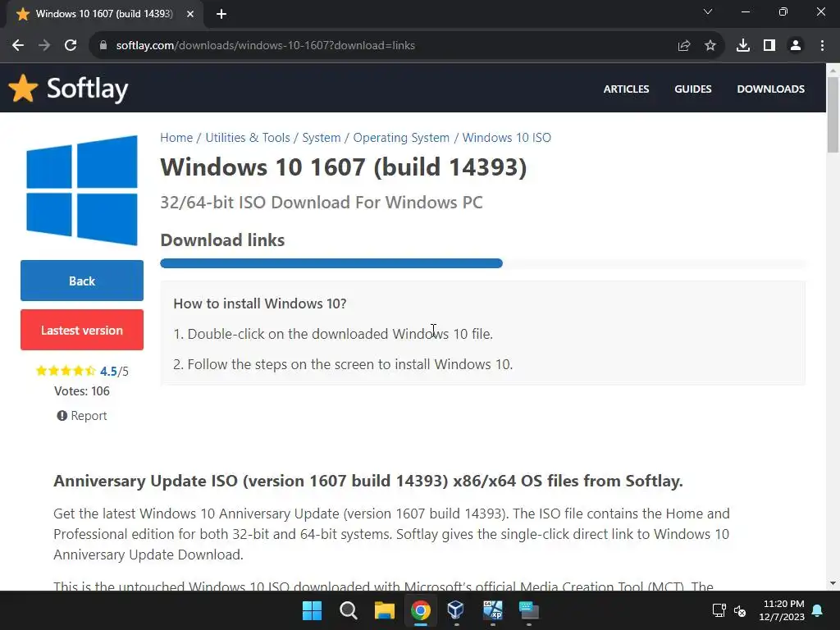The image size is (840, 630).
Task: Click the Windows 10 1607 (build 14393) heading
Action: click(344, 167)
